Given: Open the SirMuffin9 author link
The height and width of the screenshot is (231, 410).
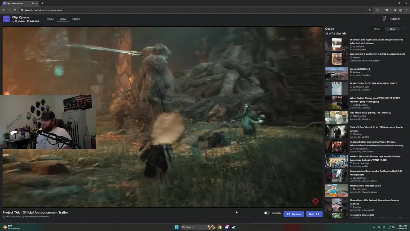Looking at the screenshot, I should [33, 21].
